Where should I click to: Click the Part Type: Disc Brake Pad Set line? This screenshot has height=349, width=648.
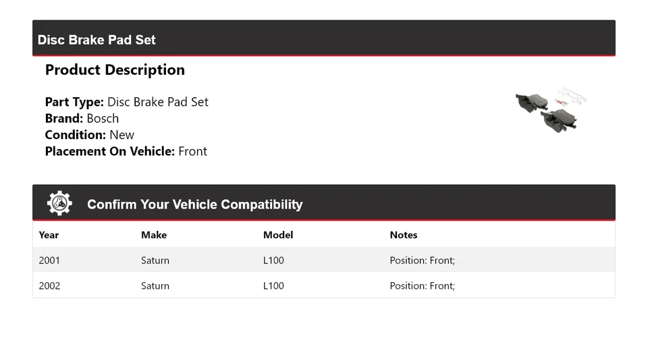pyautogui.click(x=126, y=102)
